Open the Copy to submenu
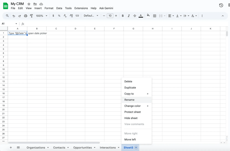The width and height of the screenshot is (230, 151). (137, 94)
